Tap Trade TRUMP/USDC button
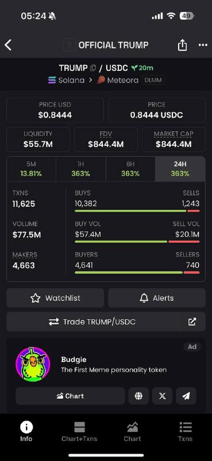Image resolution: width=212 pixels, height=461 pixels. coord(92,322)
